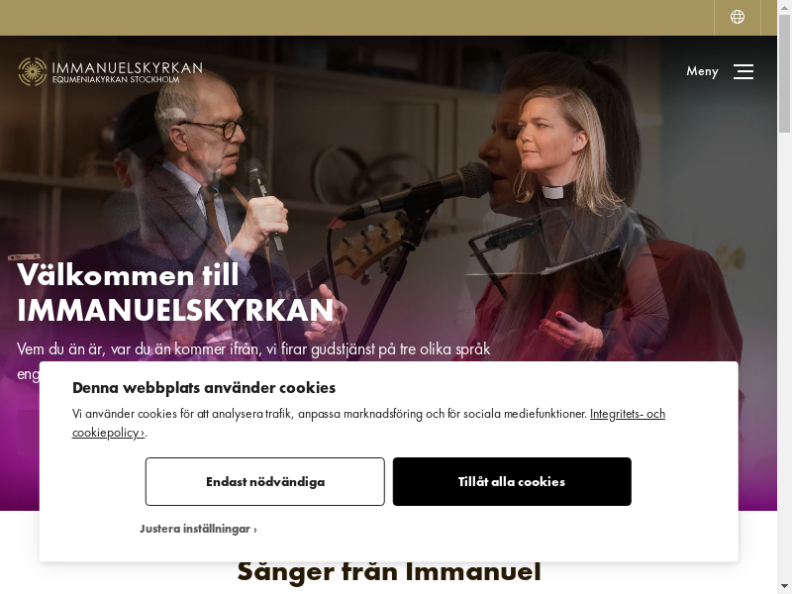Accept with Tillåt alla cookies button
792x594 pixels.
tap(512, 481)
